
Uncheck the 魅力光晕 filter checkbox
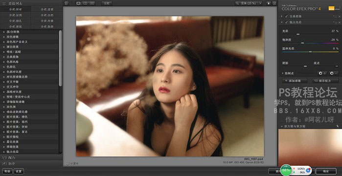[x=286, y=22]
